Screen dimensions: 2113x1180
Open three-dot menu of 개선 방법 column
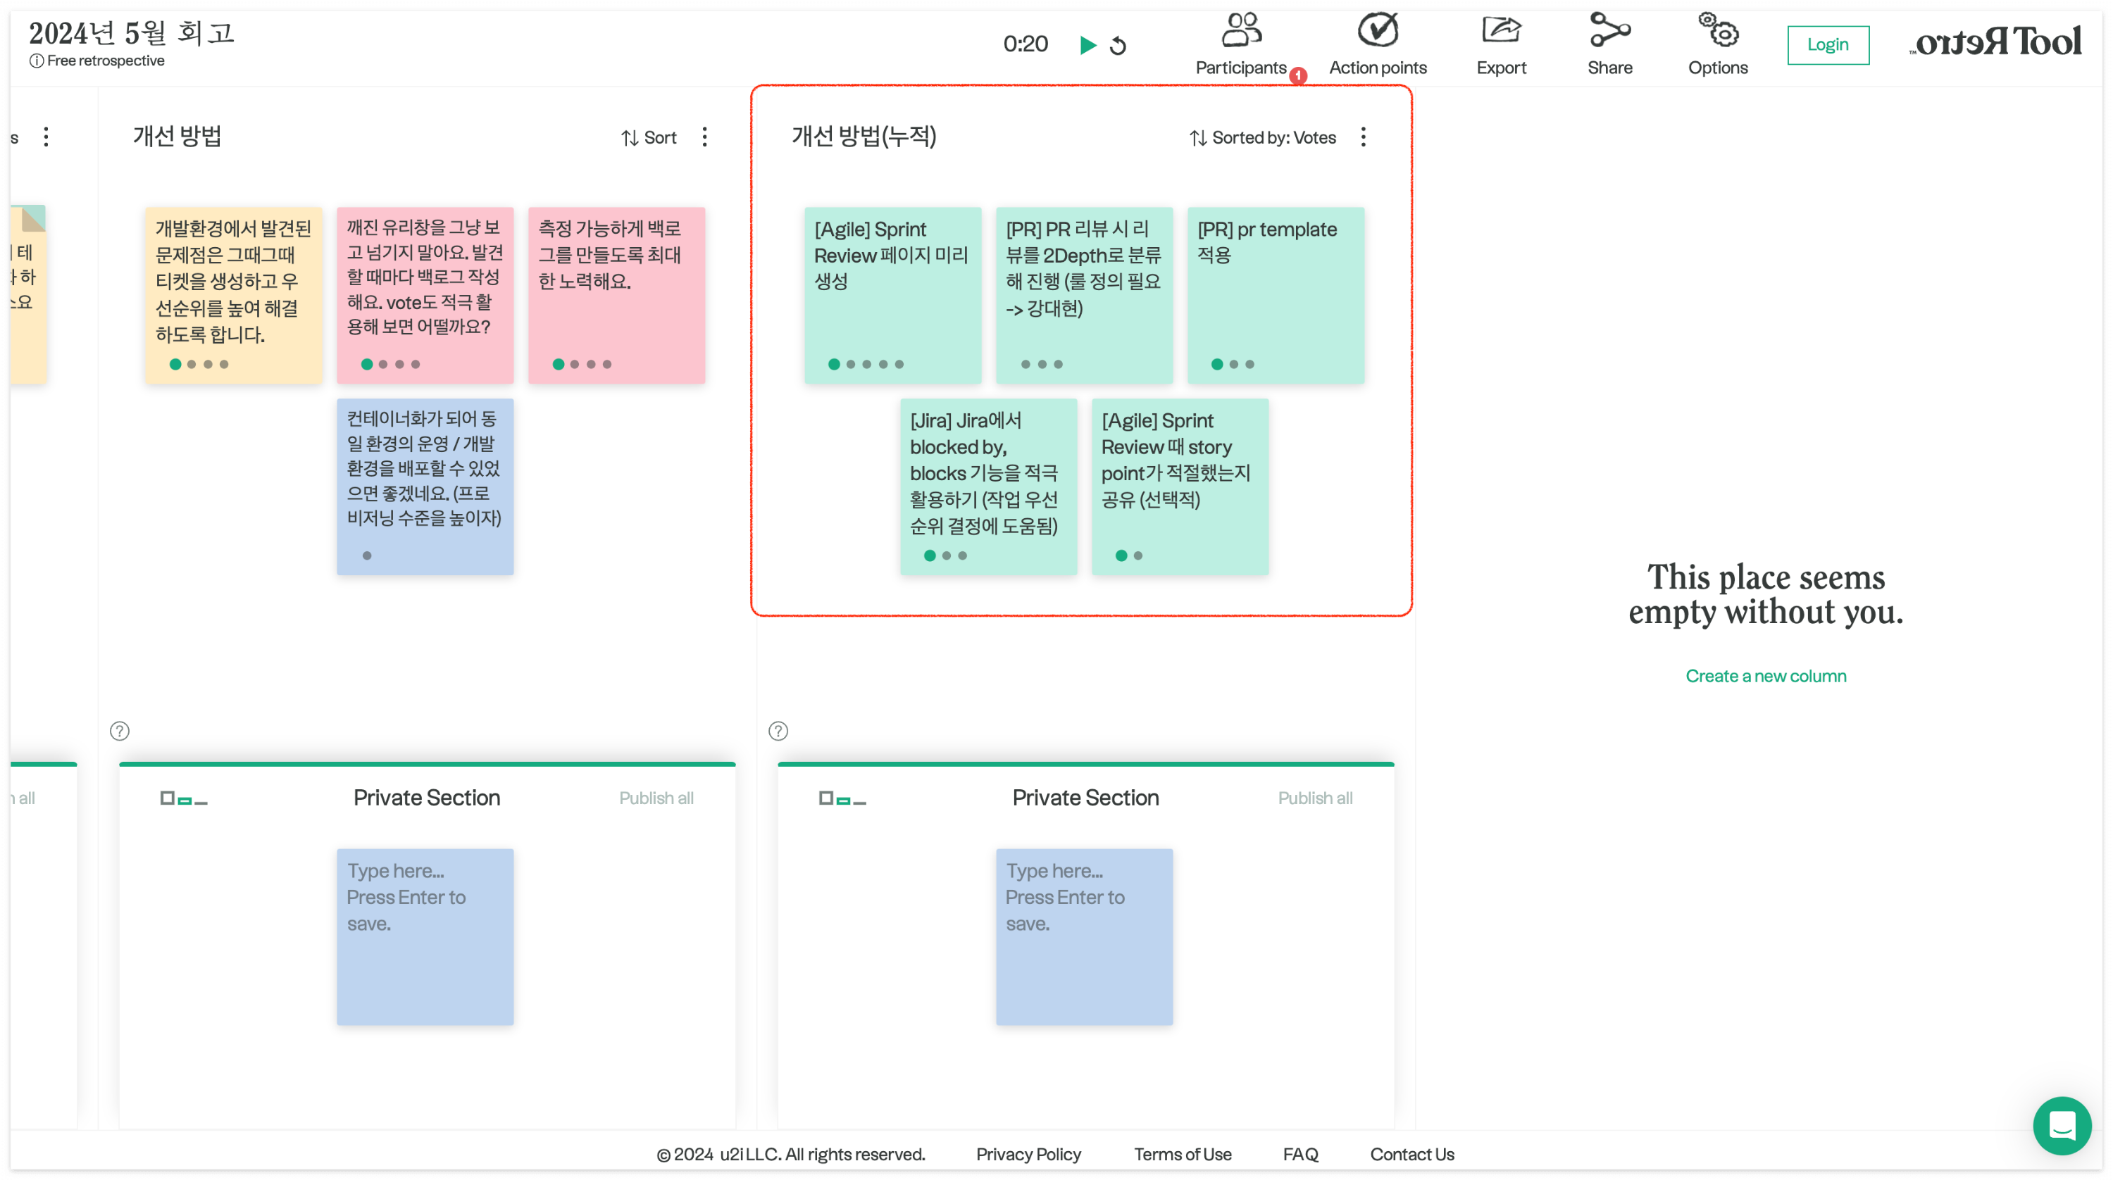[704, 137]
